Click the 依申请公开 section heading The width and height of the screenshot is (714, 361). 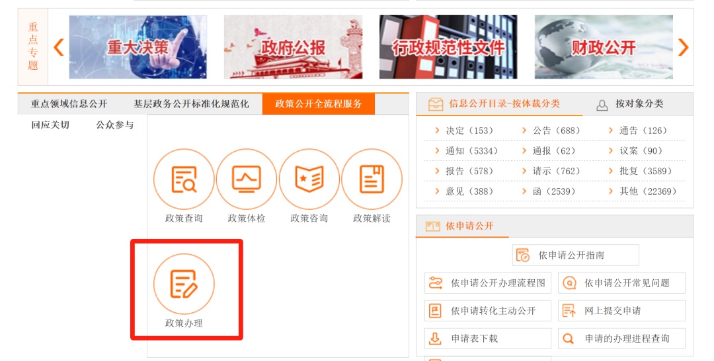tap(469, 226)
